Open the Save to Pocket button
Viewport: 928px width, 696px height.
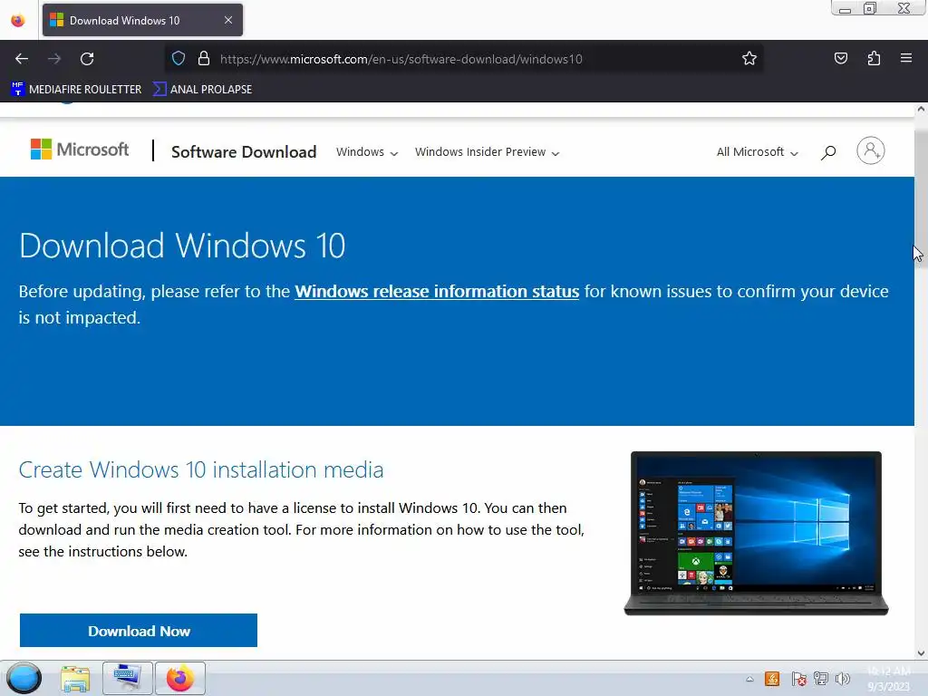point(840,58)
